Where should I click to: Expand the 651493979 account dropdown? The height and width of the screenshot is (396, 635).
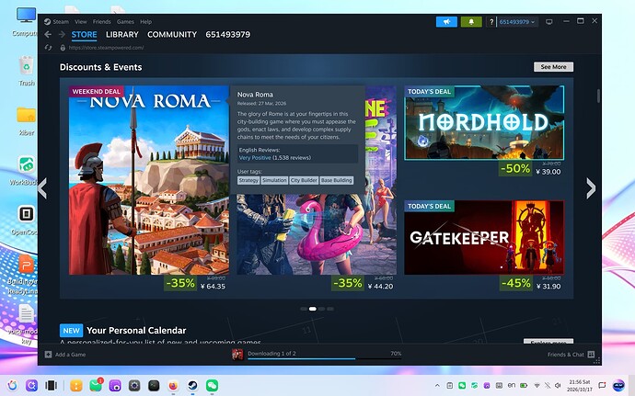click(517, 22)
